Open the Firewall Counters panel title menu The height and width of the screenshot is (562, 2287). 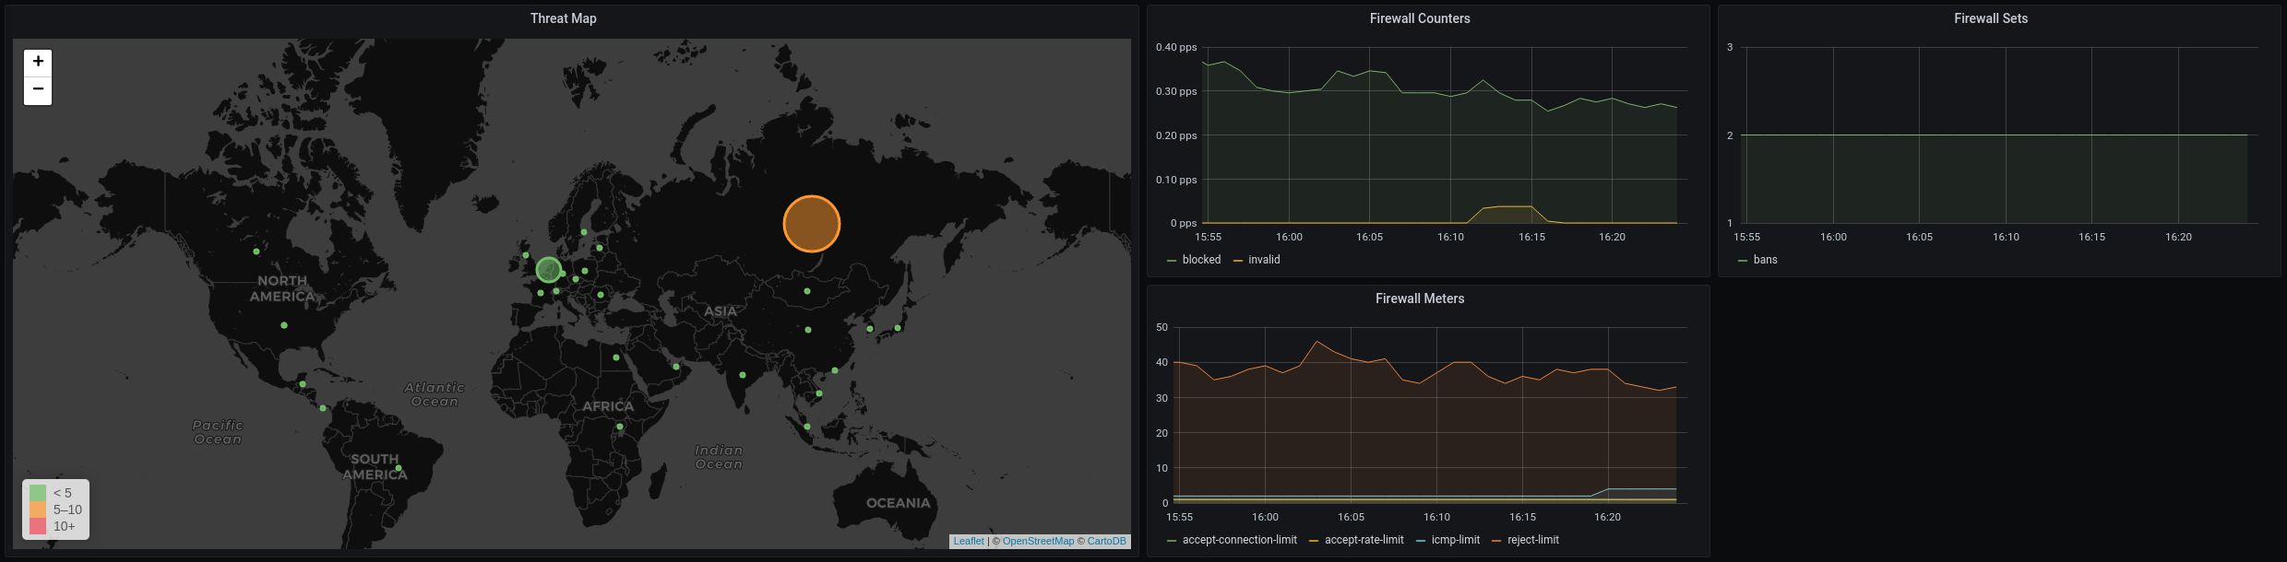[1419, 18]
